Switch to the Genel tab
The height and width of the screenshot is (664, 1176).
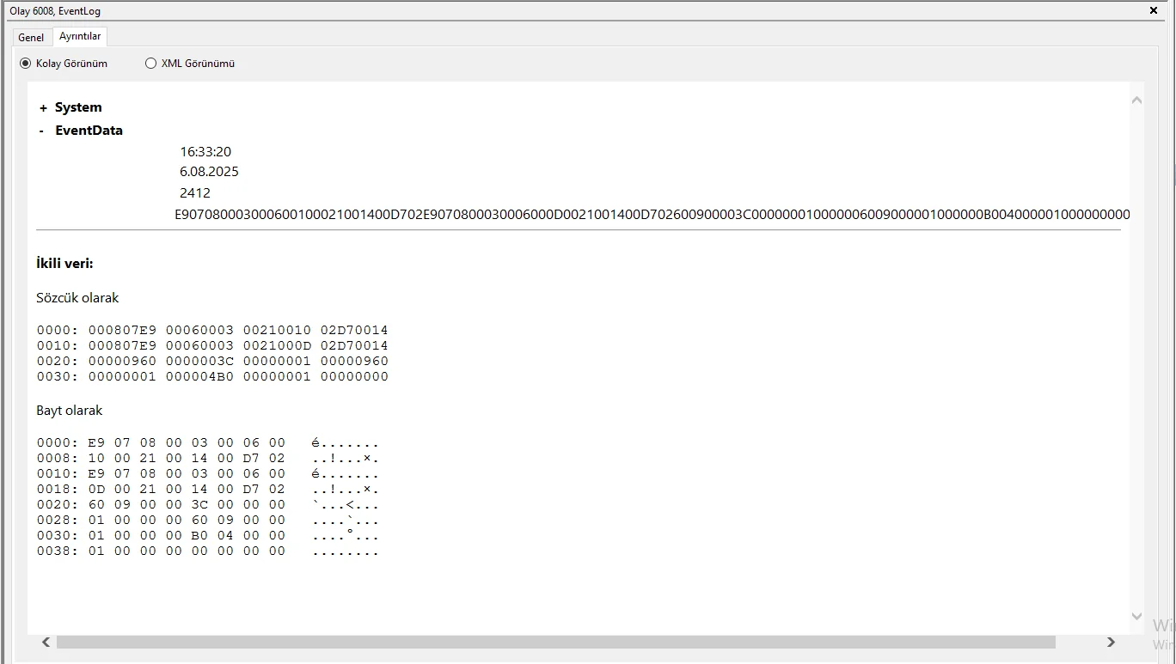point(31,37)
